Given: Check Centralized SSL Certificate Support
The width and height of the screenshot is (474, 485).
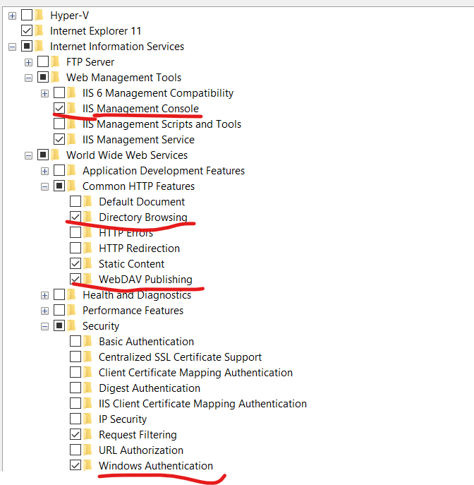Looking at the screenshot, I should coord(75,357).
